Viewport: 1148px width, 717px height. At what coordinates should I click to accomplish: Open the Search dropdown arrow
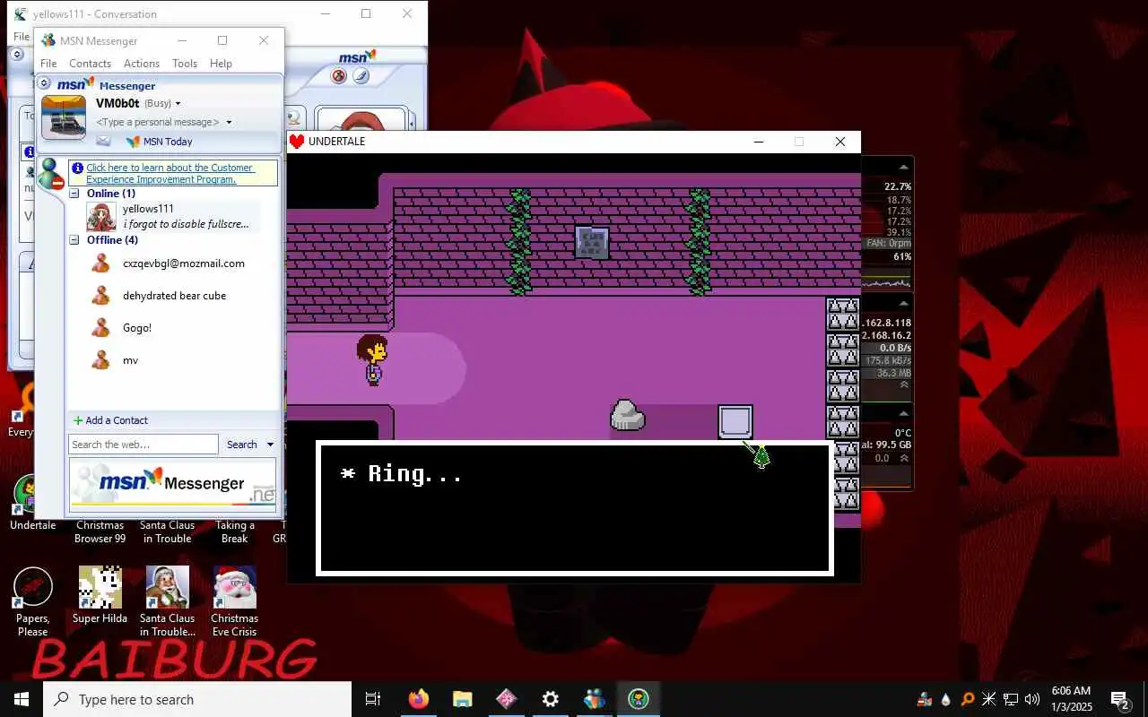(x=270, y=445)
